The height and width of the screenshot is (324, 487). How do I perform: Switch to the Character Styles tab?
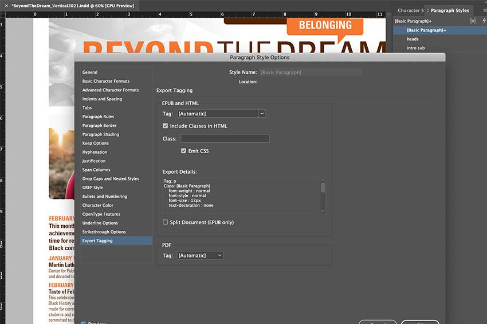coord(409,10)
